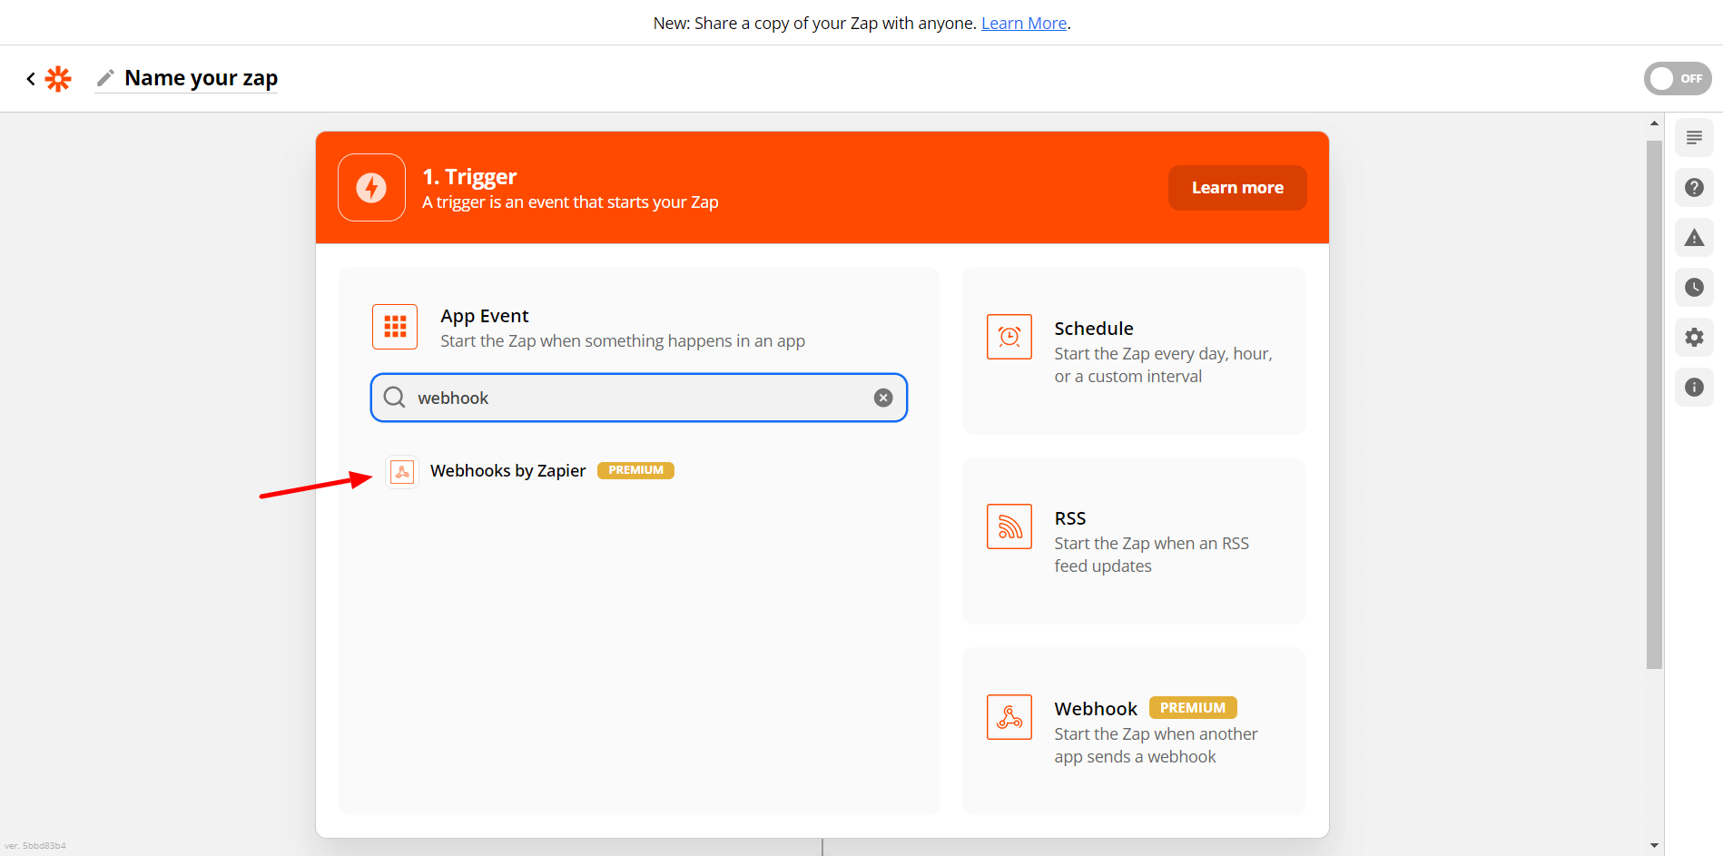Click the App Event grid icon

point(395,327)
